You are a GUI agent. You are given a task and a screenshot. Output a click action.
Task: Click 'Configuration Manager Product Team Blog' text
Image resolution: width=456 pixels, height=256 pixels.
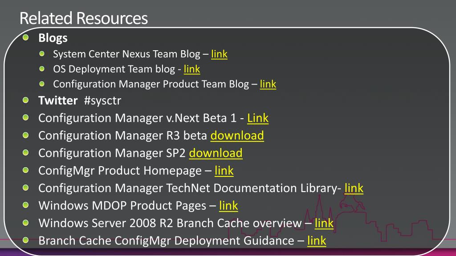pyautogui.click(x=151, y=84)
